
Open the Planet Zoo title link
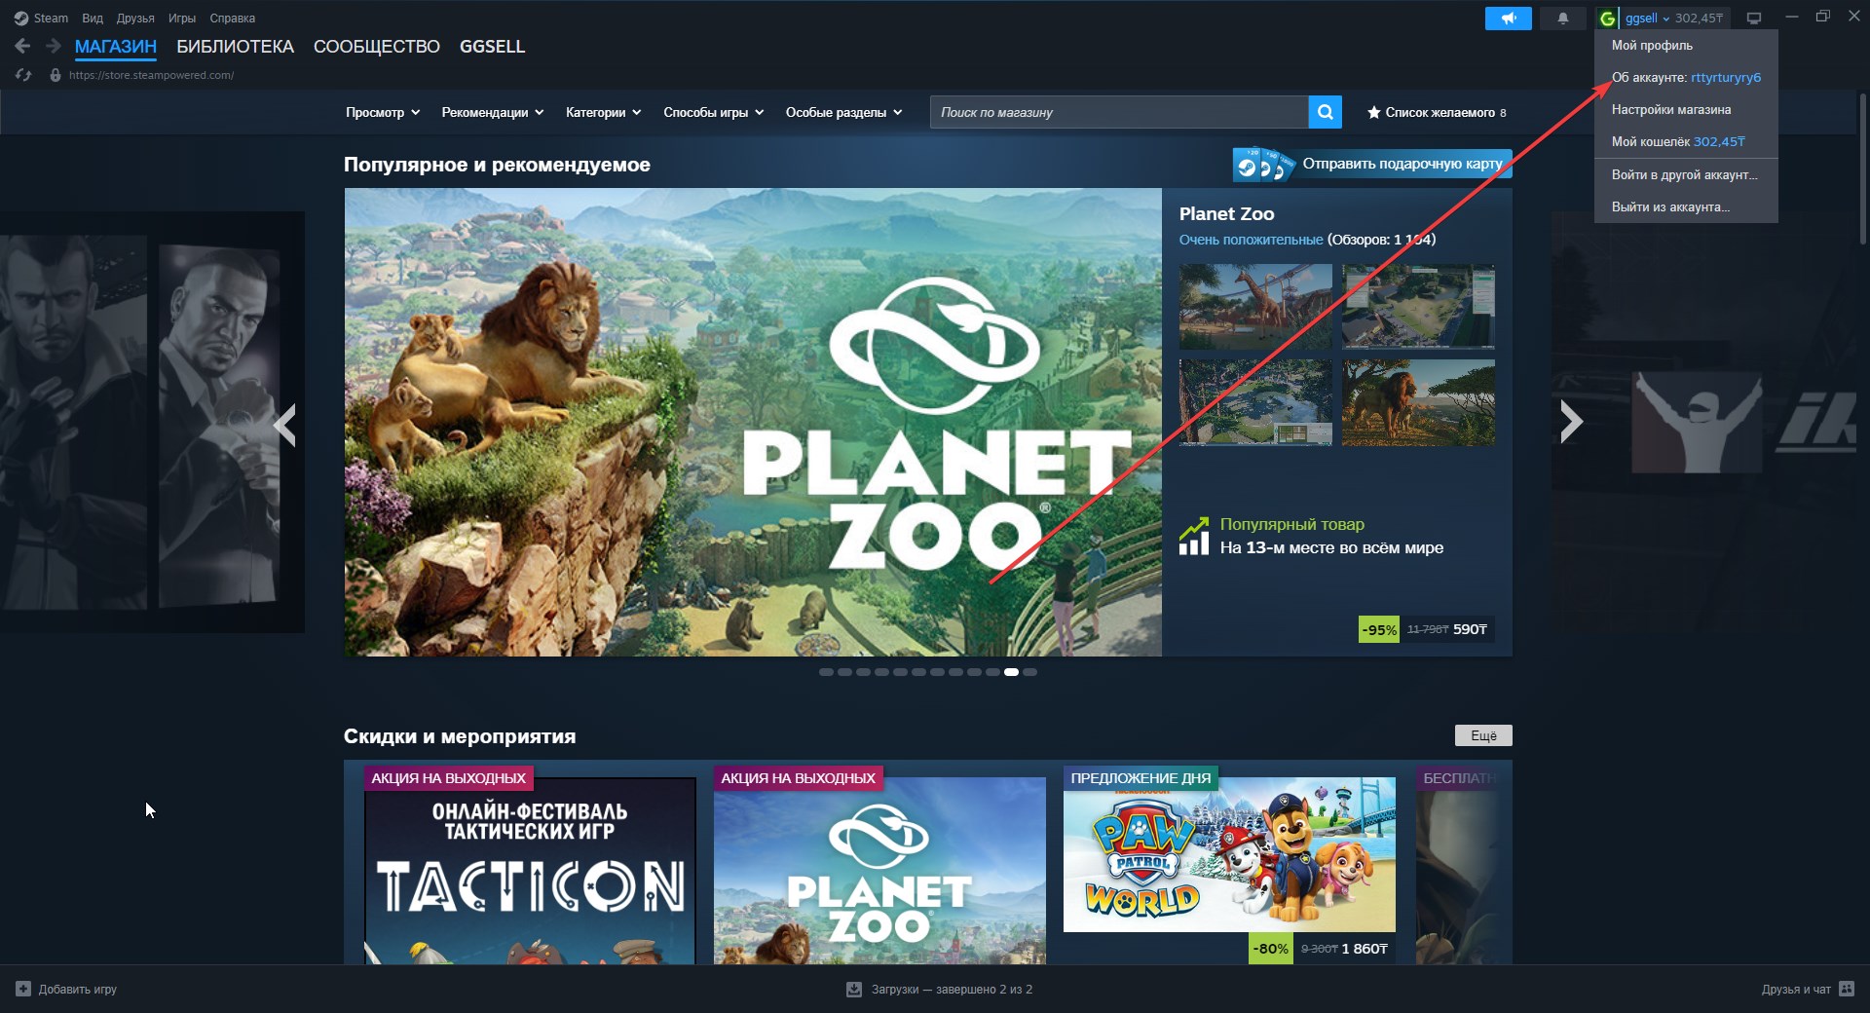[x=1226, y=213]
